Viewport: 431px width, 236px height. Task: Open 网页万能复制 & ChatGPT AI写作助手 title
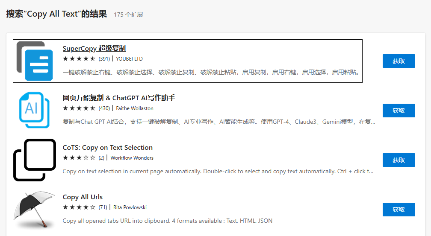pyautogui.click(x=119, y=98)
